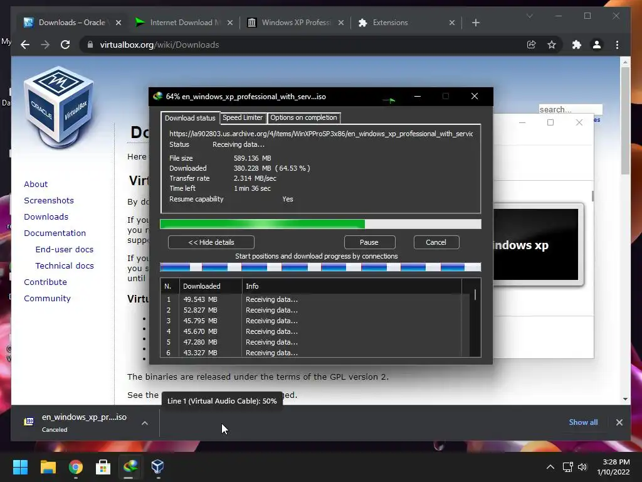Open the About sidebar link

(x=36, y=184)
